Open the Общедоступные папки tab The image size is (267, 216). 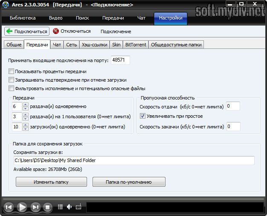[176, 45]
